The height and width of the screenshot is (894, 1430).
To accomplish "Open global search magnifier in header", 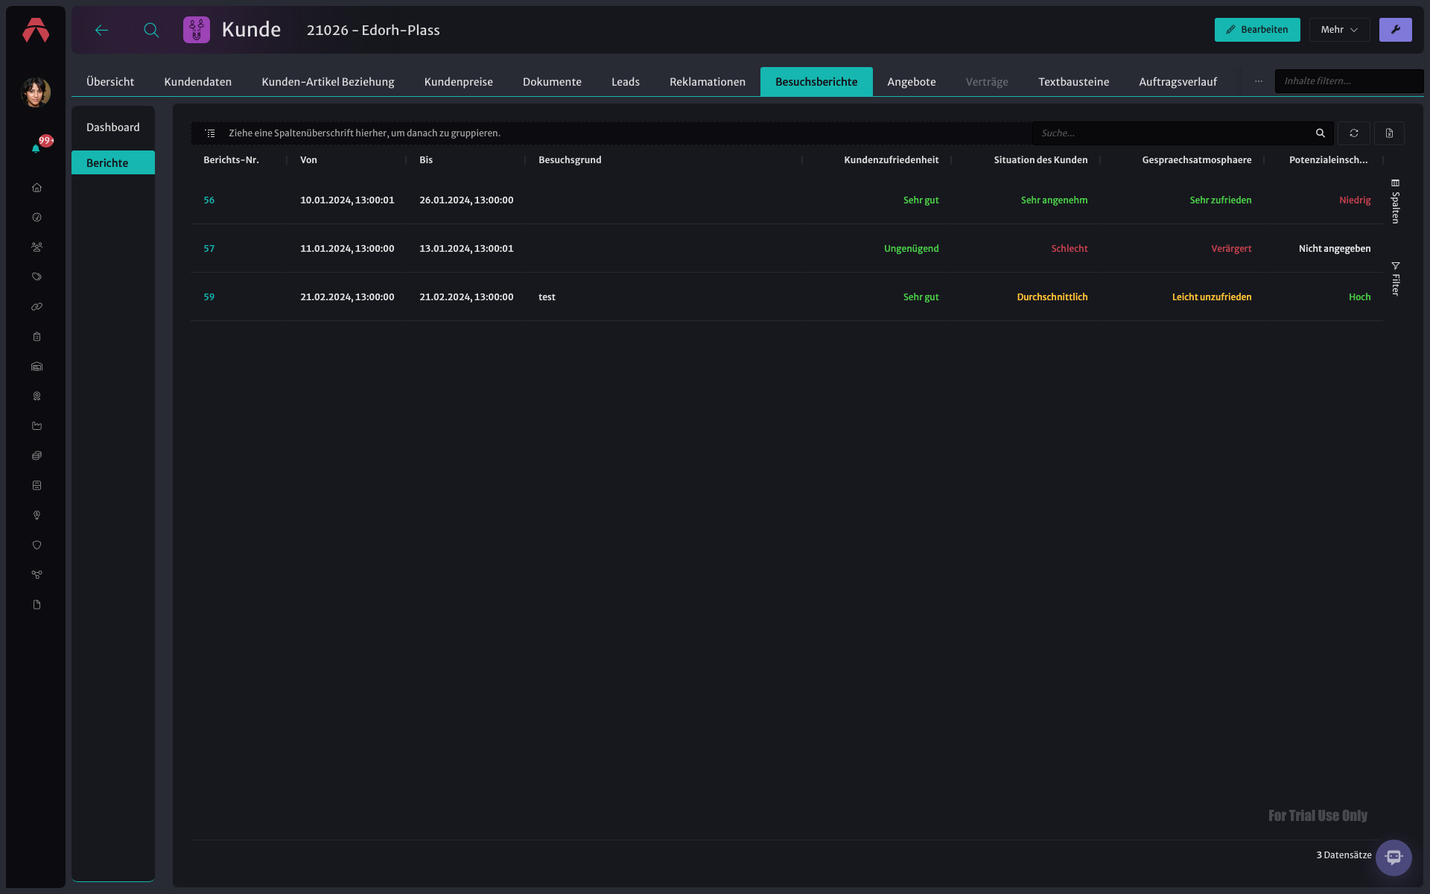I will coord(151,30).
